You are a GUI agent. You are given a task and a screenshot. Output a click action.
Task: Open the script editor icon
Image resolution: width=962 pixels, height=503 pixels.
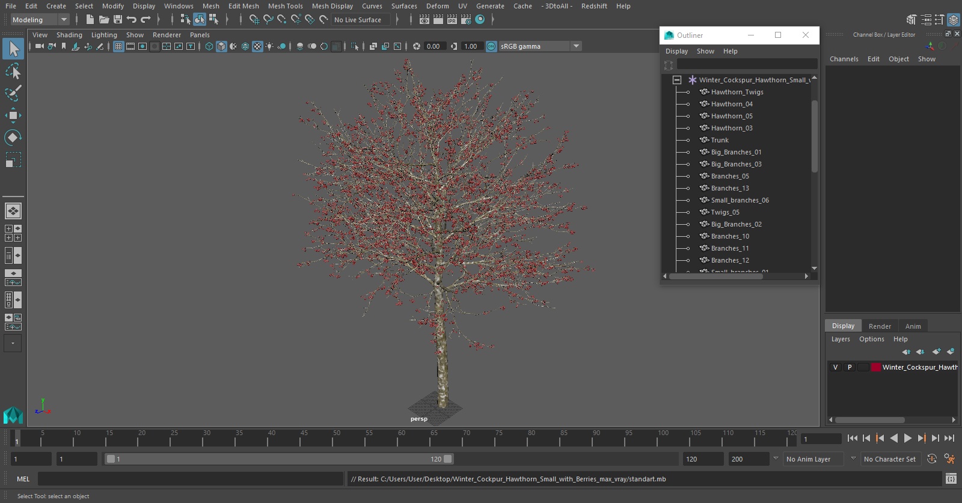coord(951,479)
